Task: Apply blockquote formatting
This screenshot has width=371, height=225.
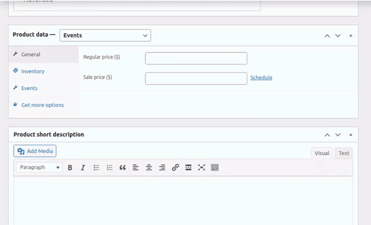Action: (122, 168)
